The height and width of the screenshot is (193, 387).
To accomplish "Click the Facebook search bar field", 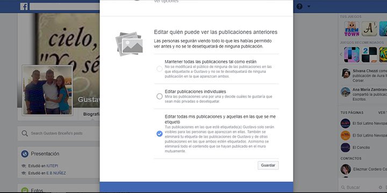I will point(64,6).
